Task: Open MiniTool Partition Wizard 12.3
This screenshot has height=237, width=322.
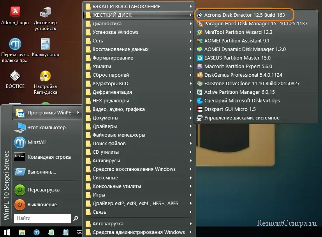Action: coord(256,32)
